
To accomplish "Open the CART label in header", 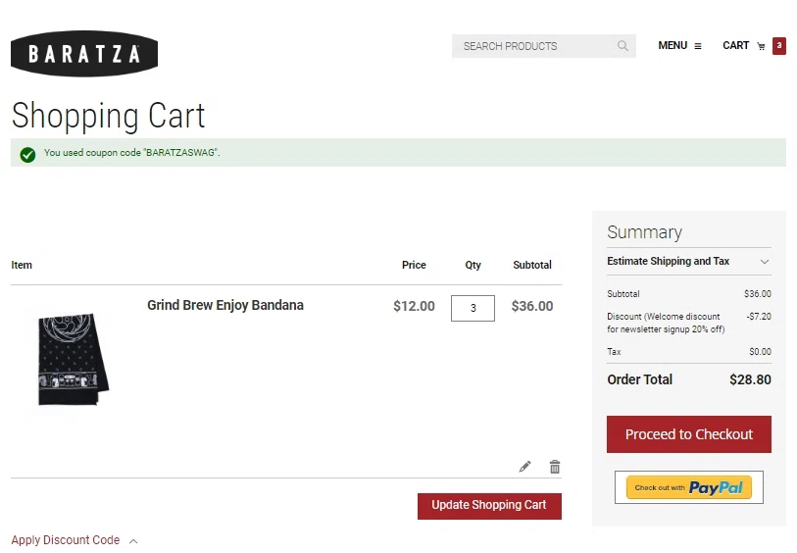I will (x=735, y=46).
